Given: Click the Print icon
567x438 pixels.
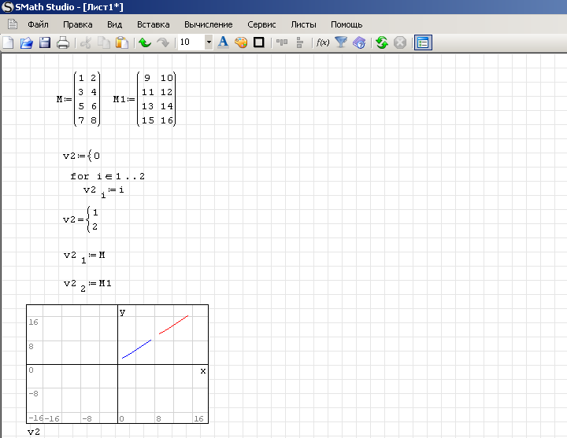Looking at the screenshot, I should pyautogui.click(x=63, y=42).
